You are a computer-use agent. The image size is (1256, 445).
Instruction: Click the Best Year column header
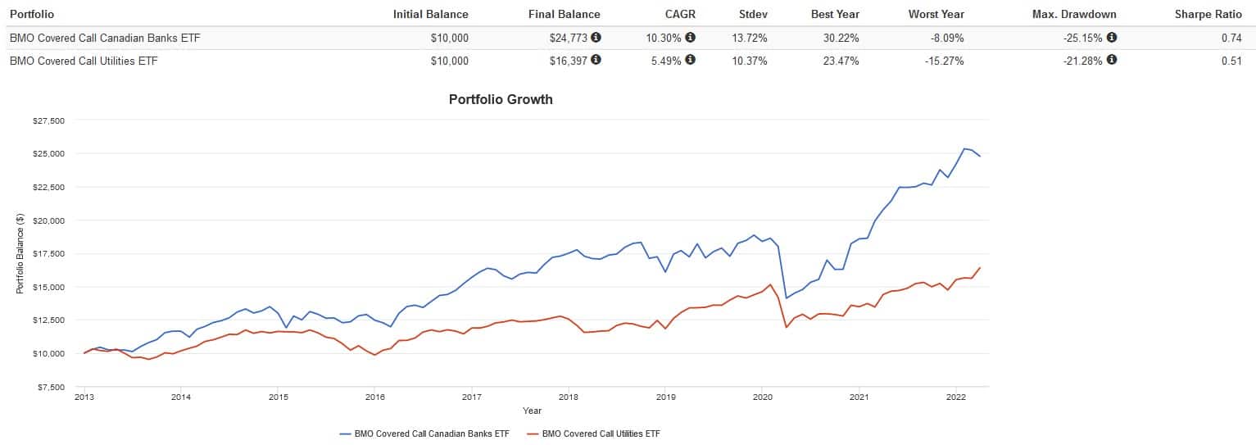(x=835, y=14)
